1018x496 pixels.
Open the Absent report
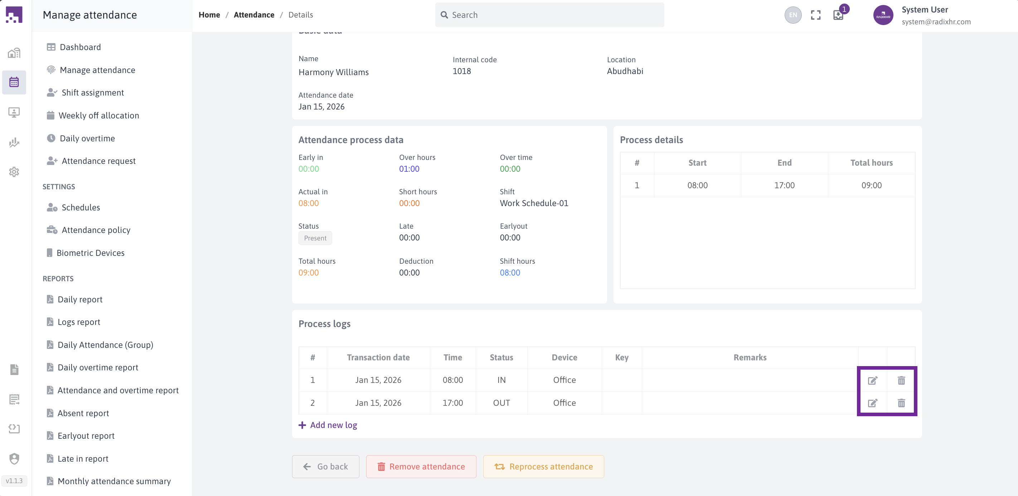click(x=83, y=413)
